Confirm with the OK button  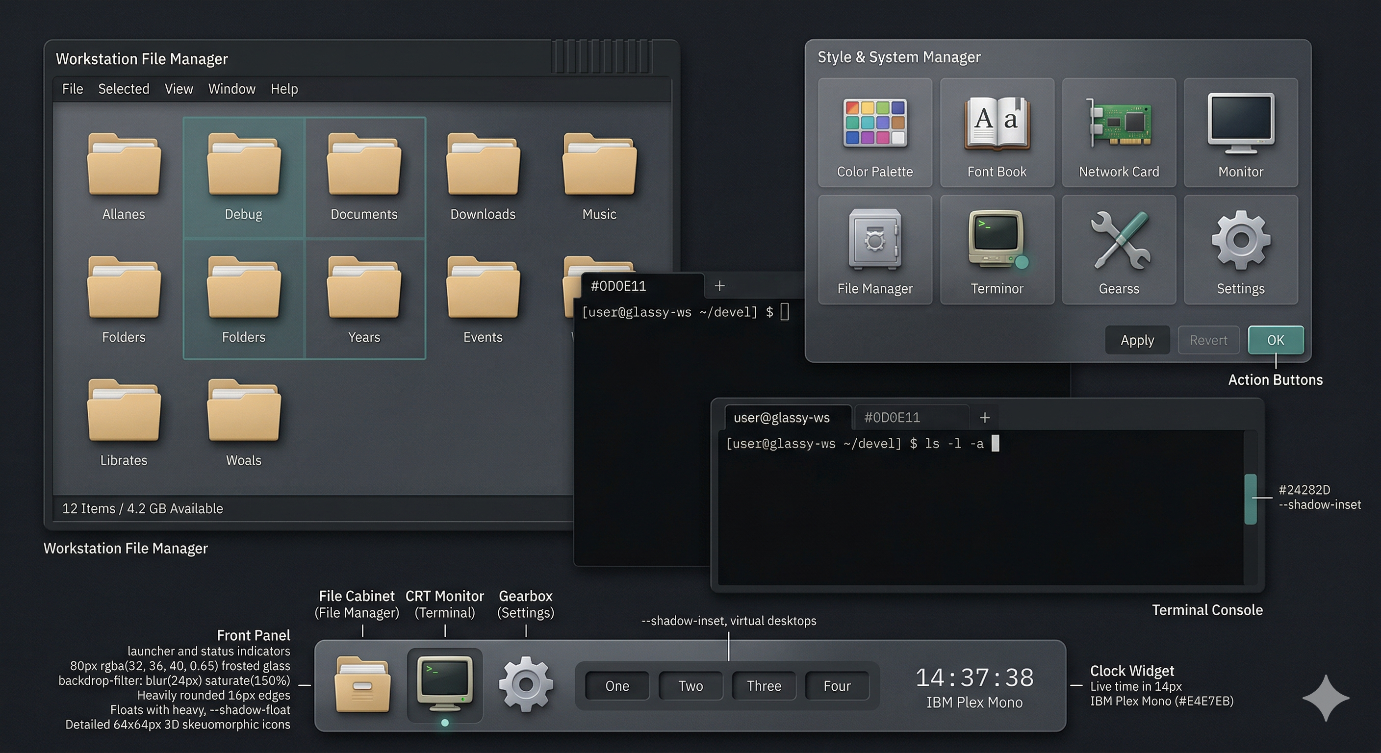1275,340
